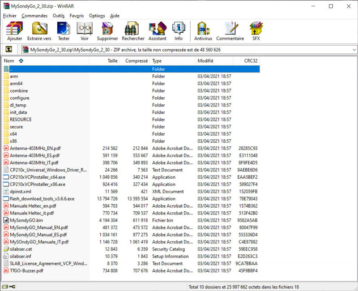Click the archive path address field

[x=189, y=50]
